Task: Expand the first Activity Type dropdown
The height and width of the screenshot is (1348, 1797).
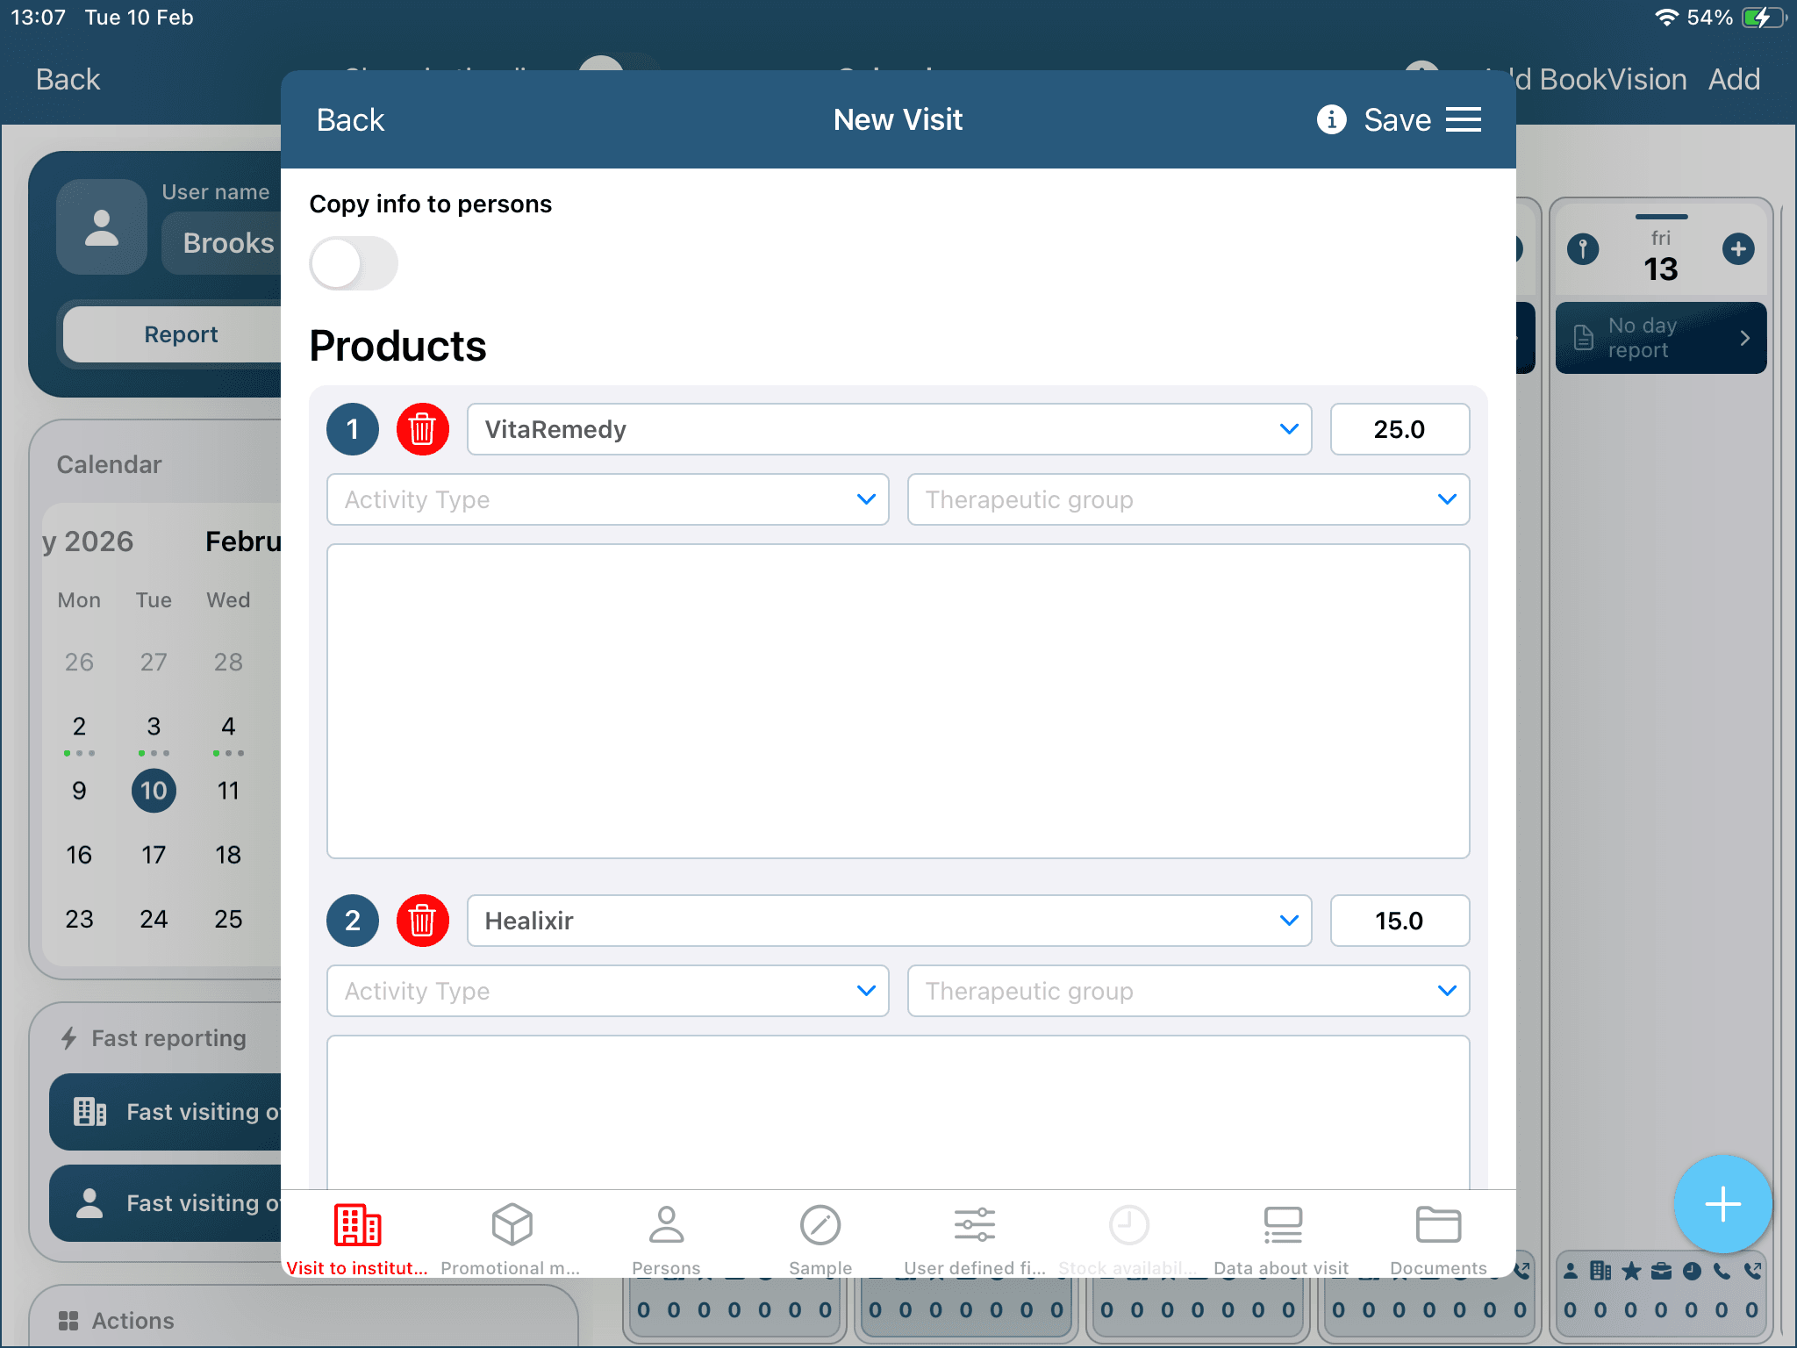Action: (x=607, y=499)
